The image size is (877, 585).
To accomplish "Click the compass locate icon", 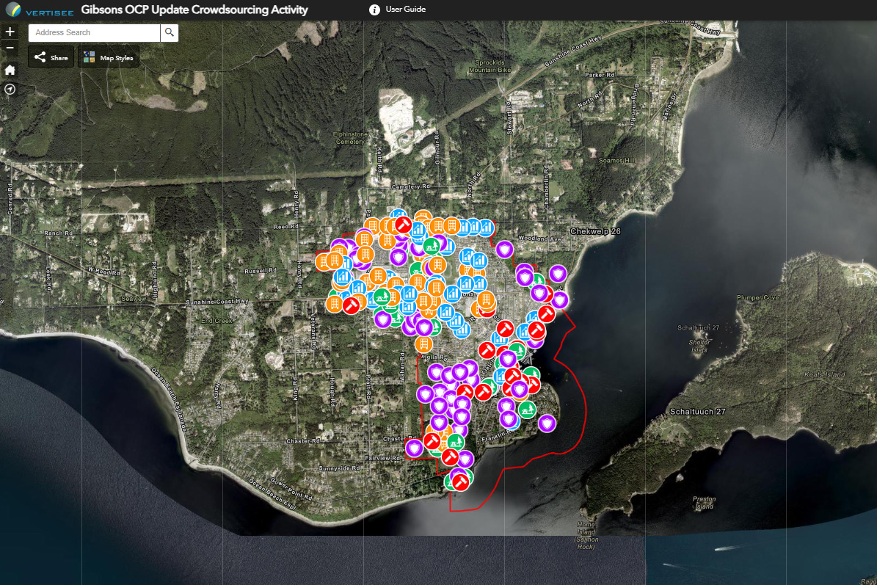I will pos(10,90).
